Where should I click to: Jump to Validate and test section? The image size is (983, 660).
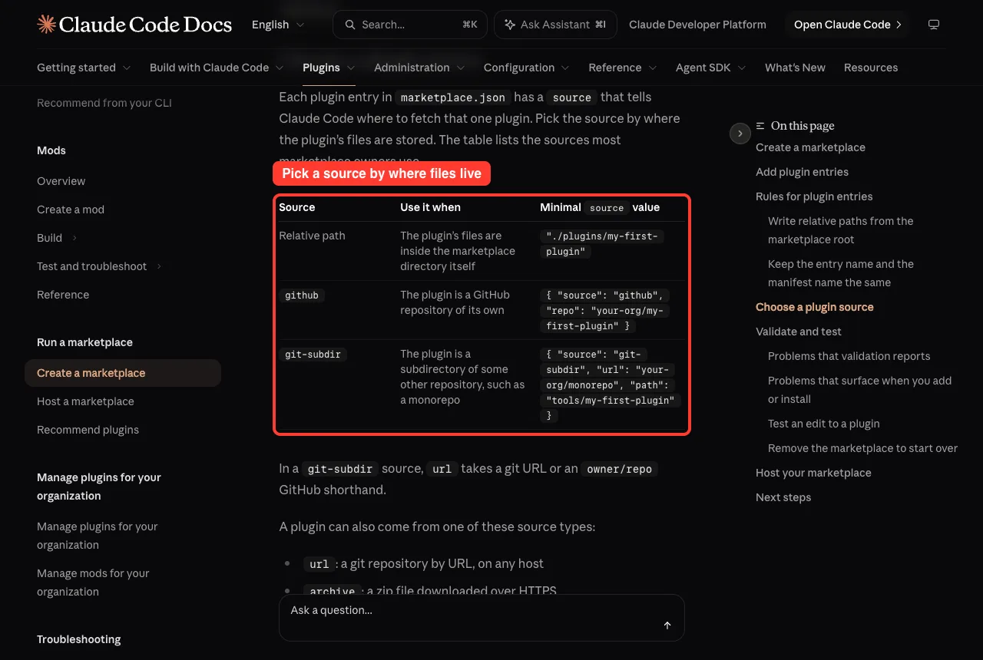coord(799,332)
